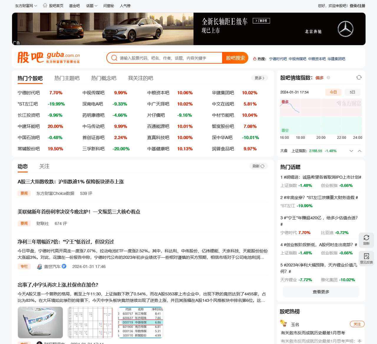Open article A股三大指数收跌
The width and height of the screenshot is (377, 344).
coord(71,182)
